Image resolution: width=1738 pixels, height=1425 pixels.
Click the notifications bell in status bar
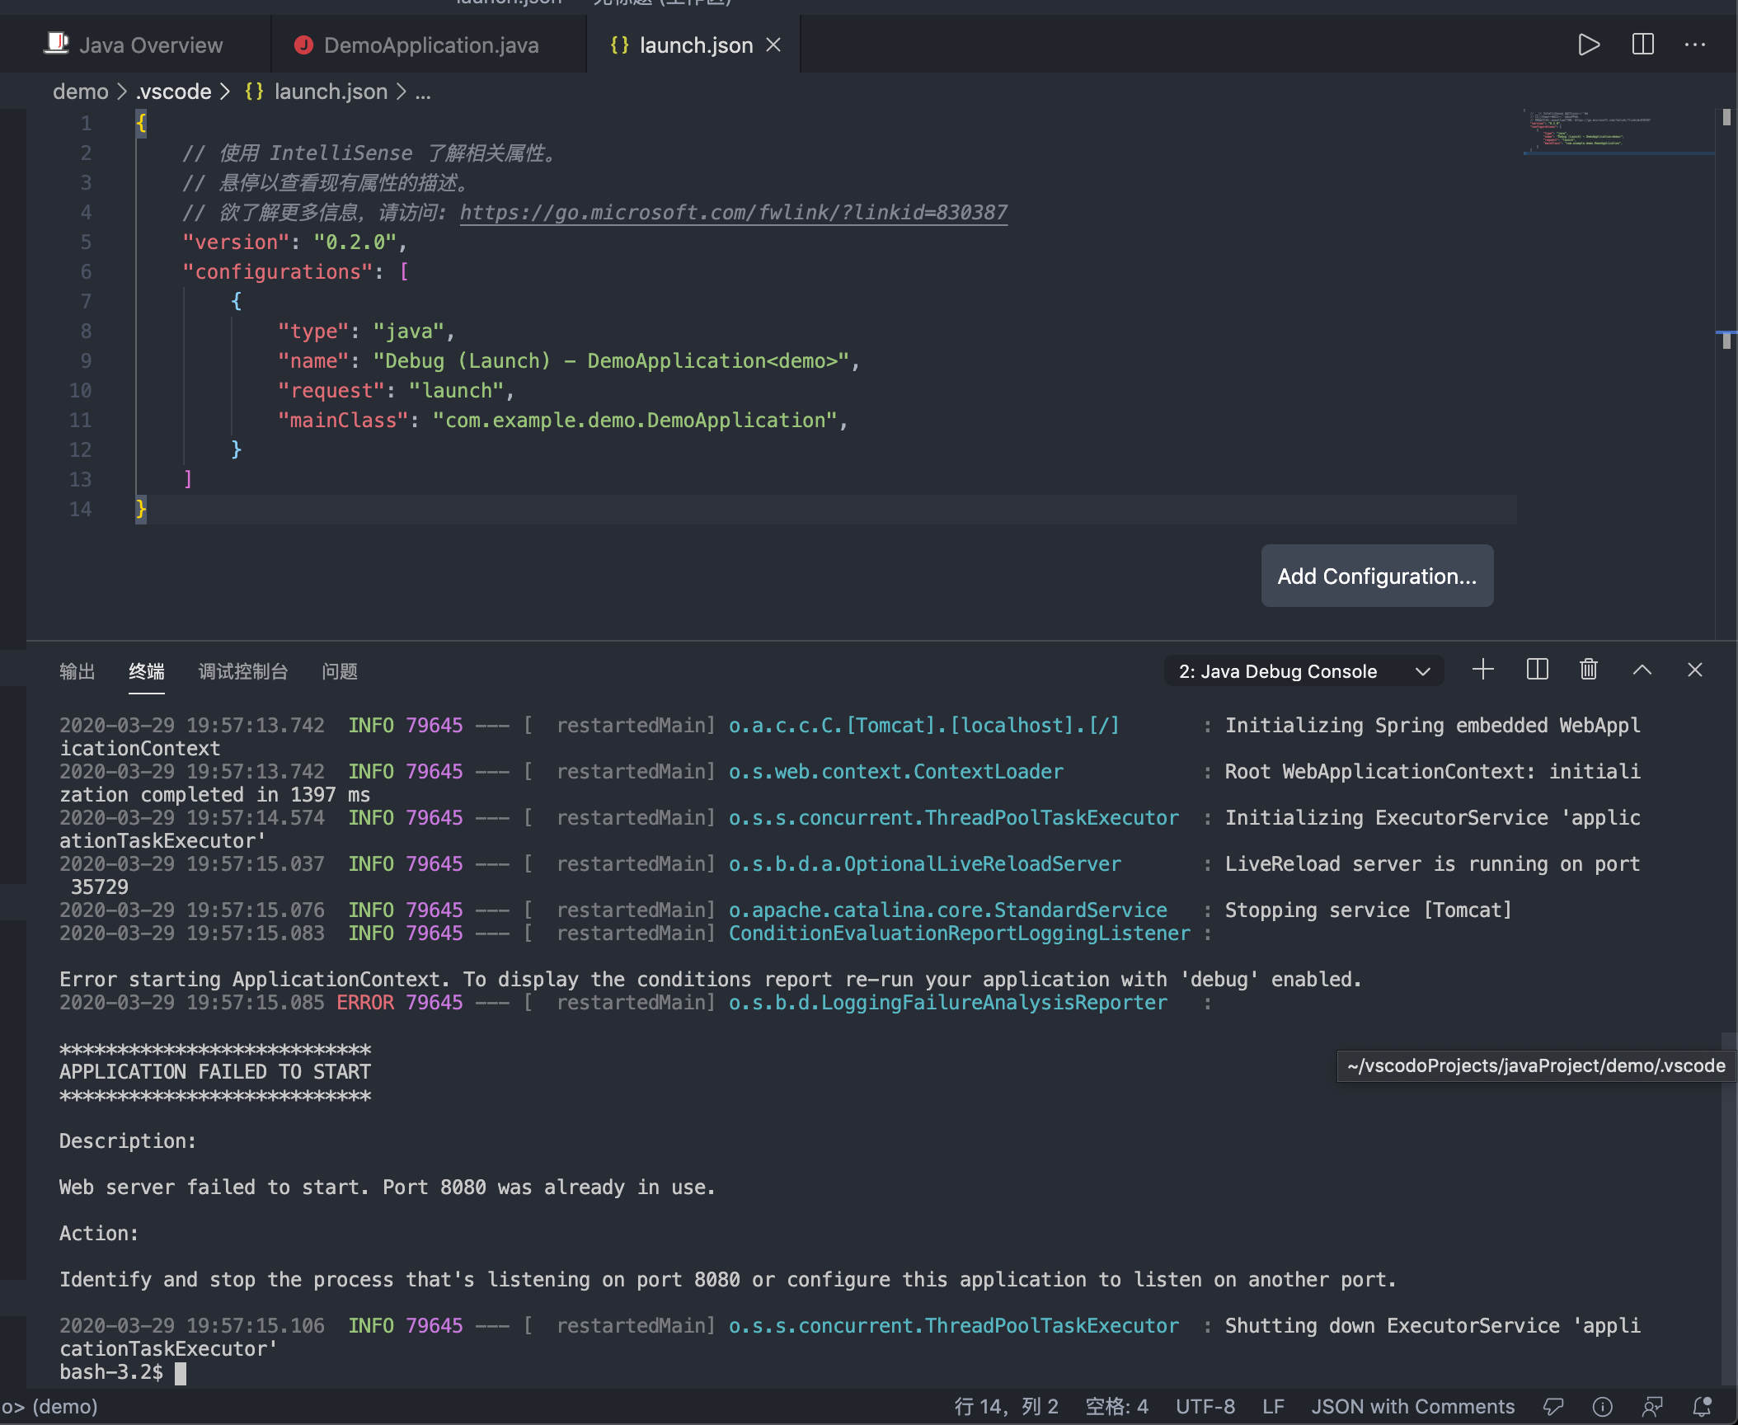(x=1703, y=1407)
